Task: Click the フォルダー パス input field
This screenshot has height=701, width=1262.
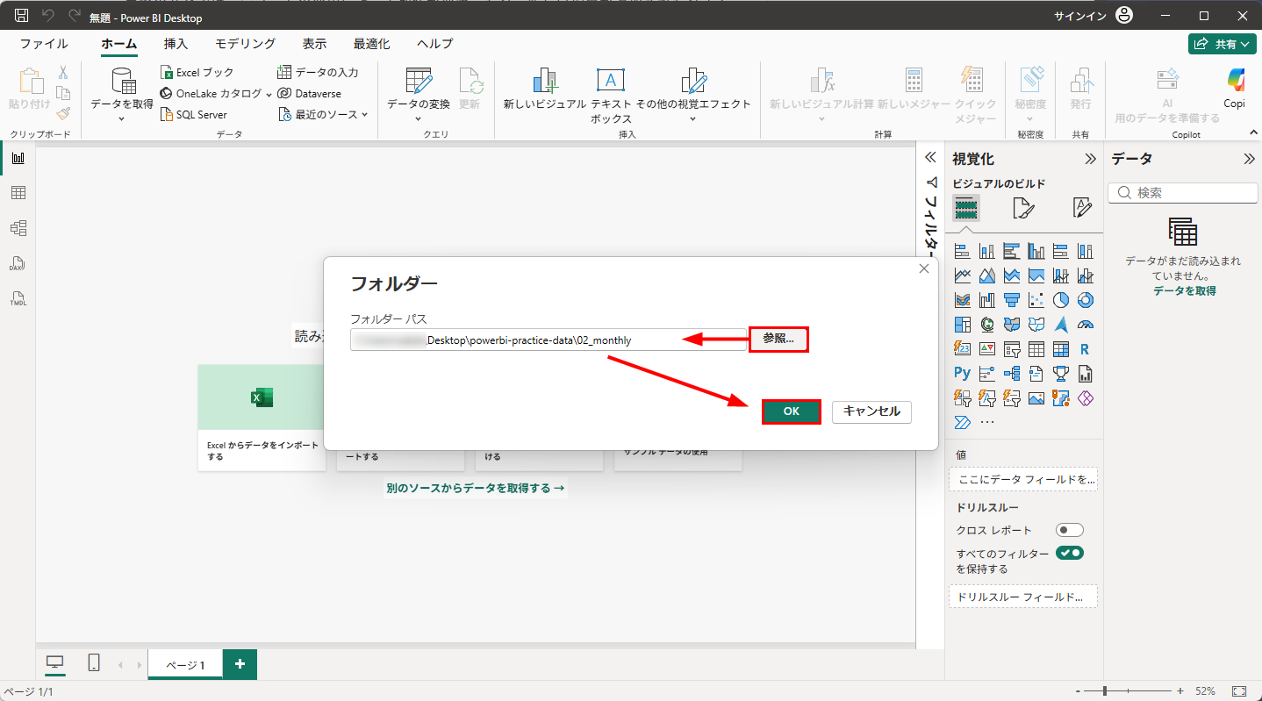Action: click(x=549, y=340)
